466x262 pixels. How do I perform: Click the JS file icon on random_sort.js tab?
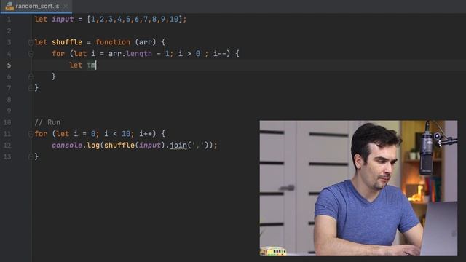click(x=9, y=7)
